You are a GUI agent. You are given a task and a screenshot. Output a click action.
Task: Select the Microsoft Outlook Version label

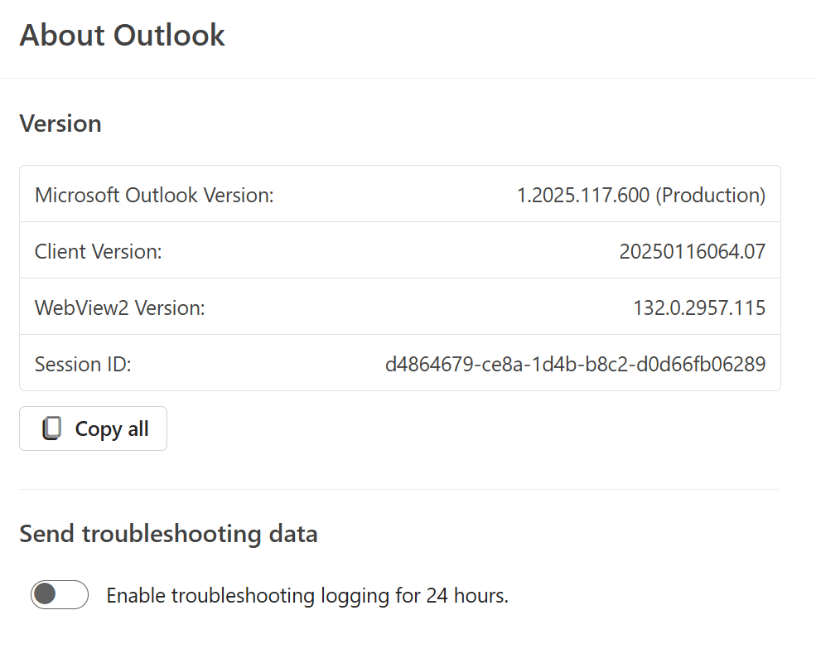tap(154, 196)
